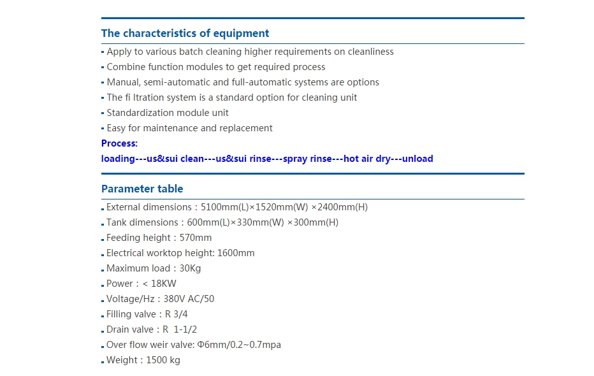Click the 'Process:' label
The height and width of the screenshot is (376, 594).
[119, 143]
